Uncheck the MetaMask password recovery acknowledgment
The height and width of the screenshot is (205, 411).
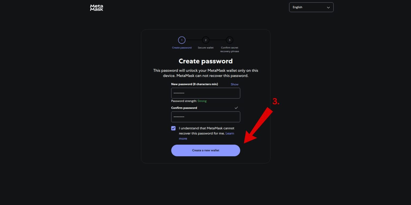point(173,128)
